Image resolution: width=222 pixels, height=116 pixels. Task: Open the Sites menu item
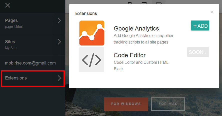click(32, 44)
